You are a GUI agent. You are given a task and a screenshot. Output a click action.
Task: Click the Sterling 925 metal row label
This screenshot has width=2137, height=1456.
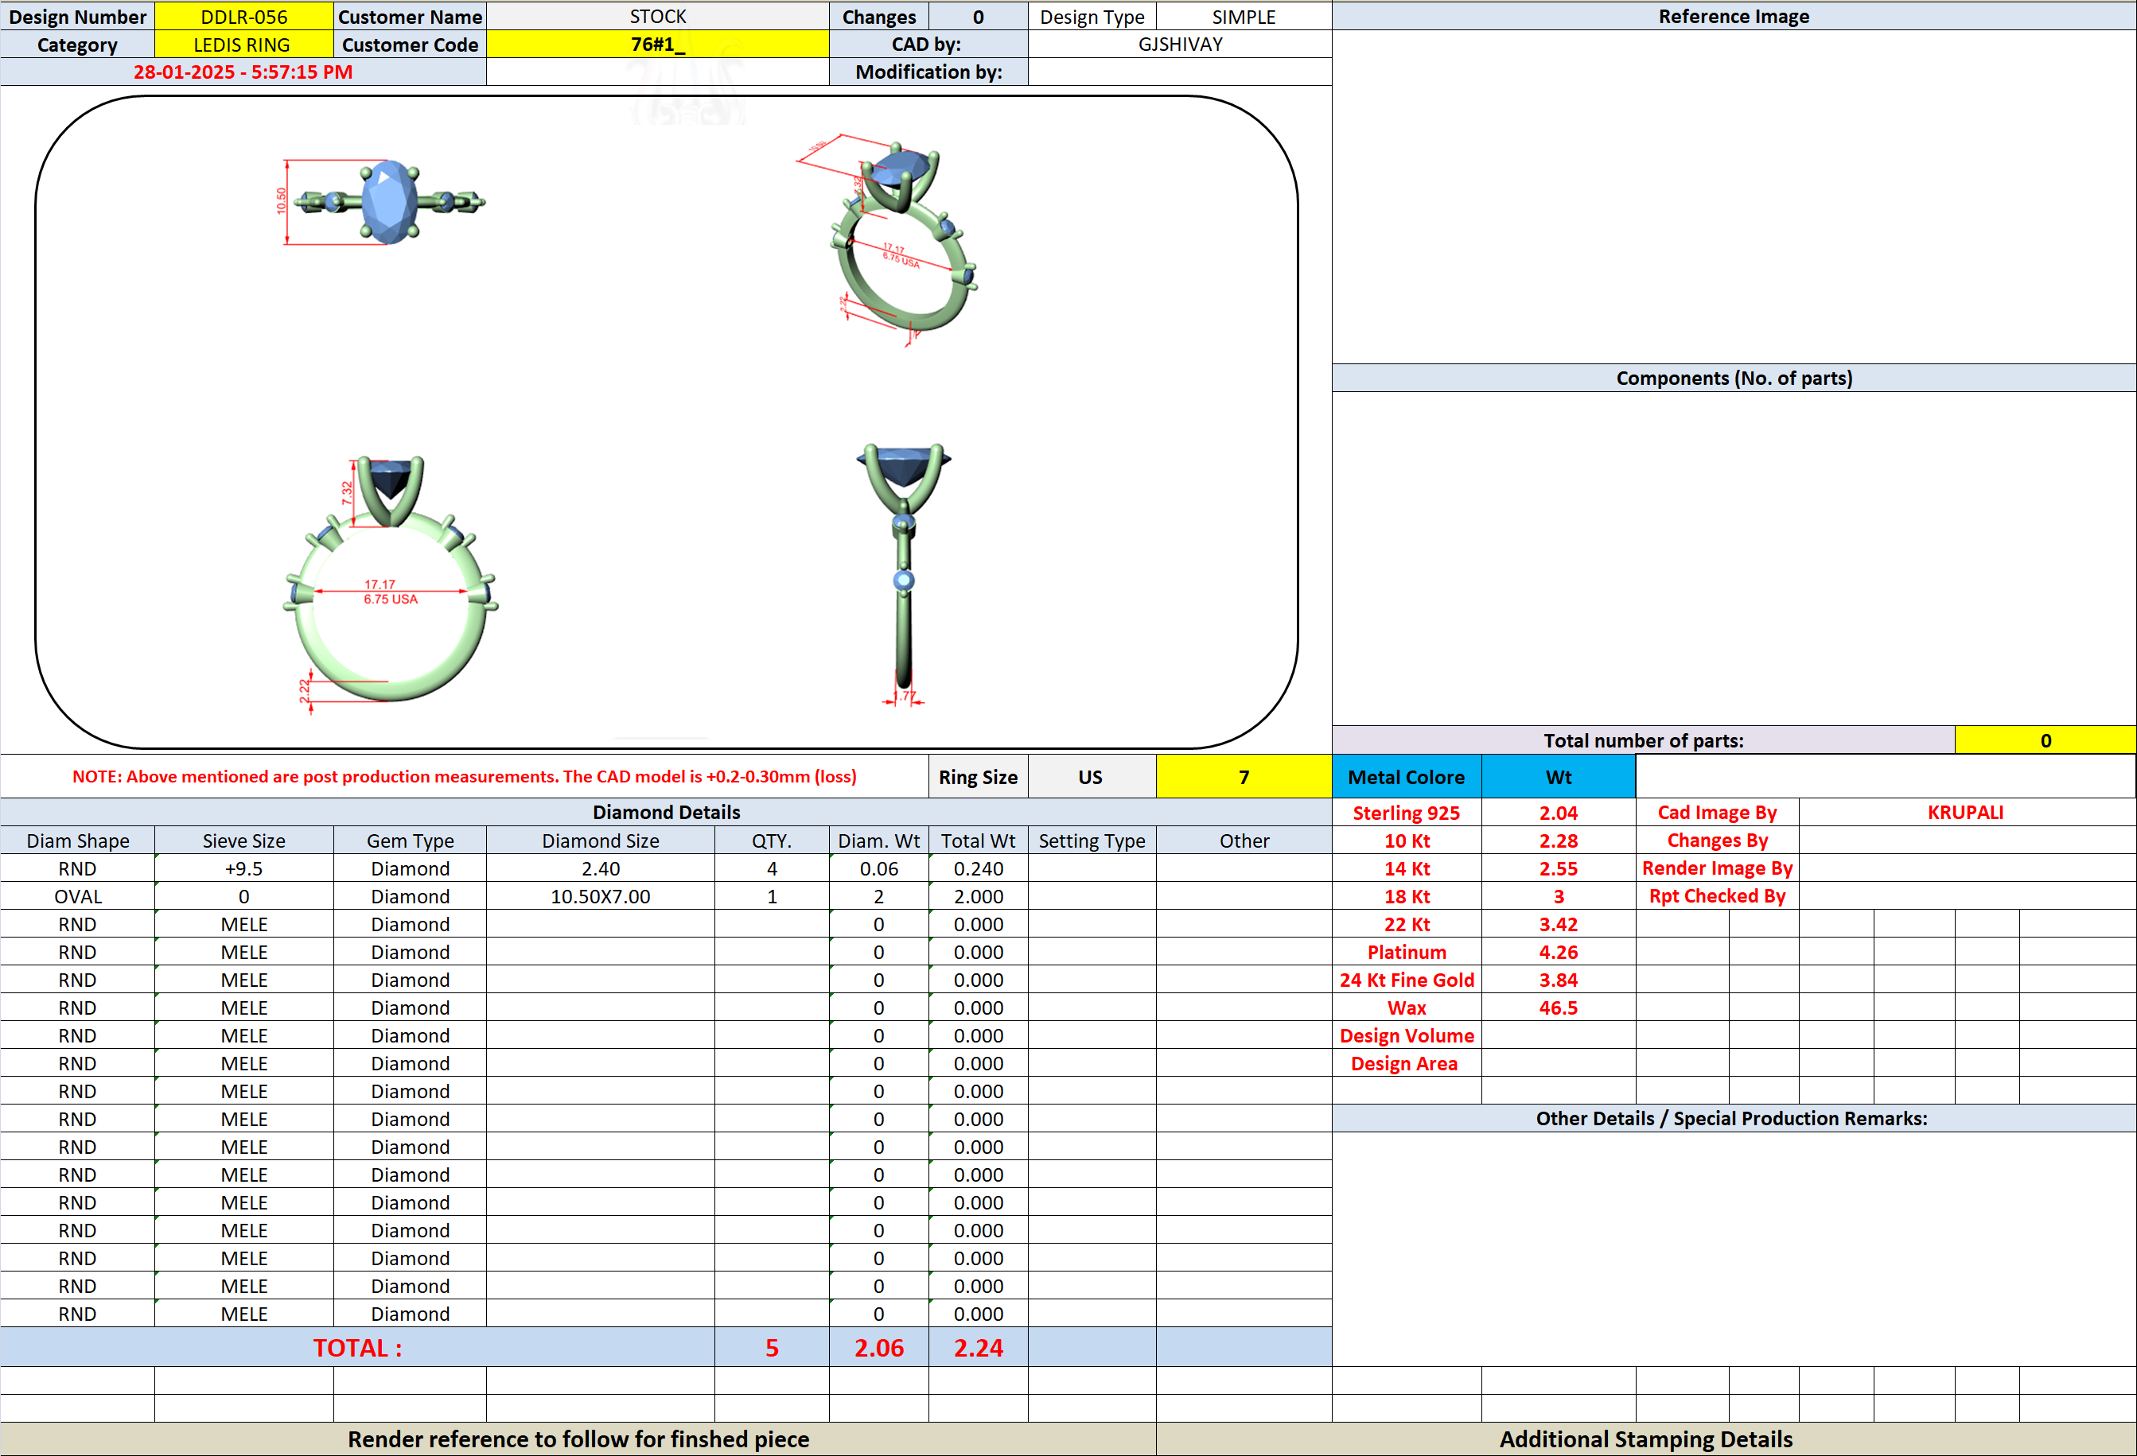tap(1406, 813)
